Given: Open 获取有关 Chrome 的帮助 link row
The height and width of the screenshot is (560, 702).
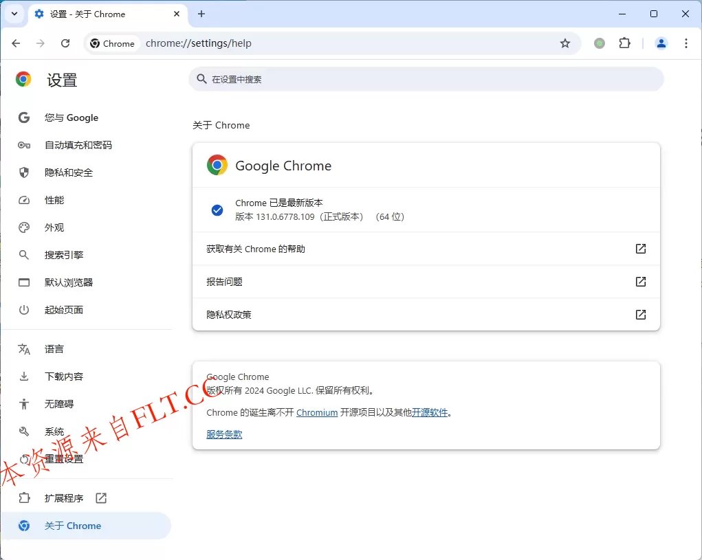Looking at the screenshot, I should pyautogui.click(x=426, y=249).
